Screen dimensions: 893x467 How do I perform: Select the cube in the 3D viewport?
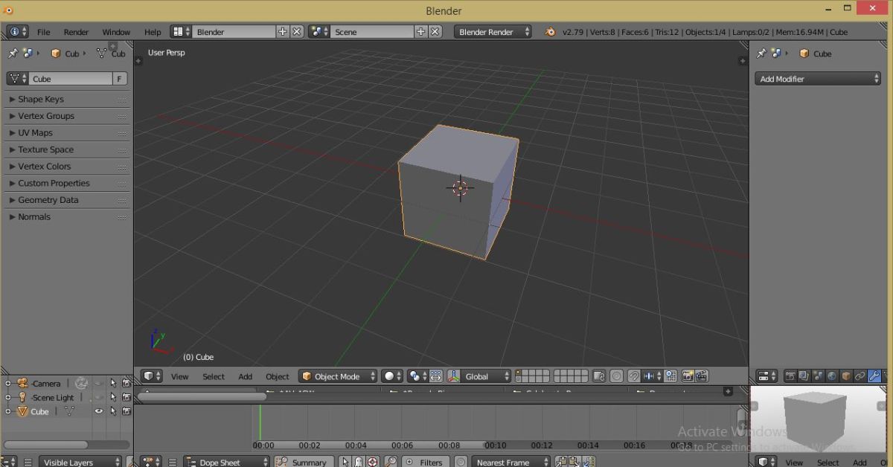(458, 192)
